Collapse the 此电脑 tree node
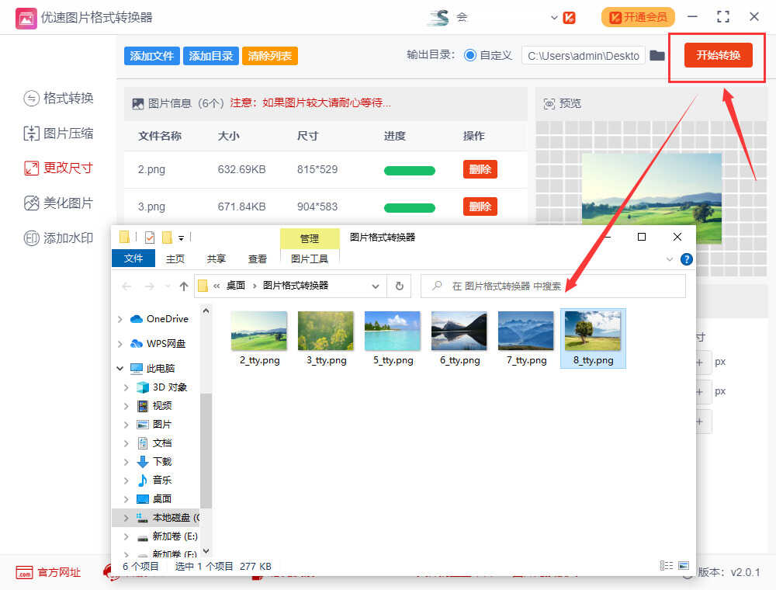The height and width of the screenshot is (590, 776). click(120, 368)
